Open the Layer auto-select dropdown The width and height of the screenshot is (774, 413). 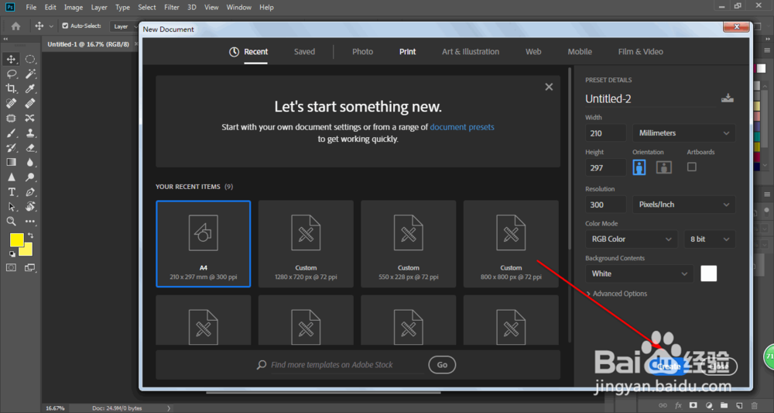125,26
